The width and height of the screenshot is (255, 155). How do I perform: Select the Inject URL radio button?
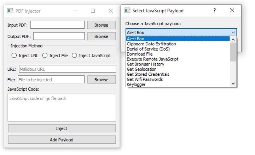14,56
